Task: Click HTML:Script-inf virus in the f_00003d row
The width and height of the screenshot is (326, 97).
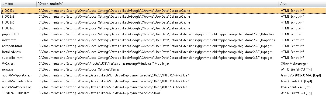Action: tap(292, 11)
